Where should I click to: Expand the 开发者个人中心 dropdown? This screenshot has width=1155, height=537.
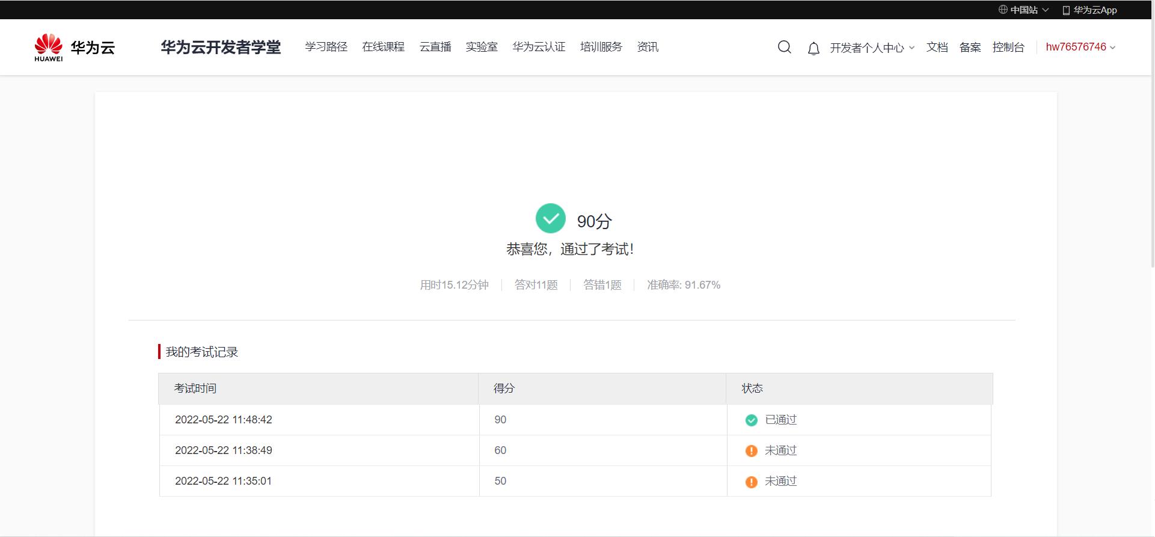[872, 48]
